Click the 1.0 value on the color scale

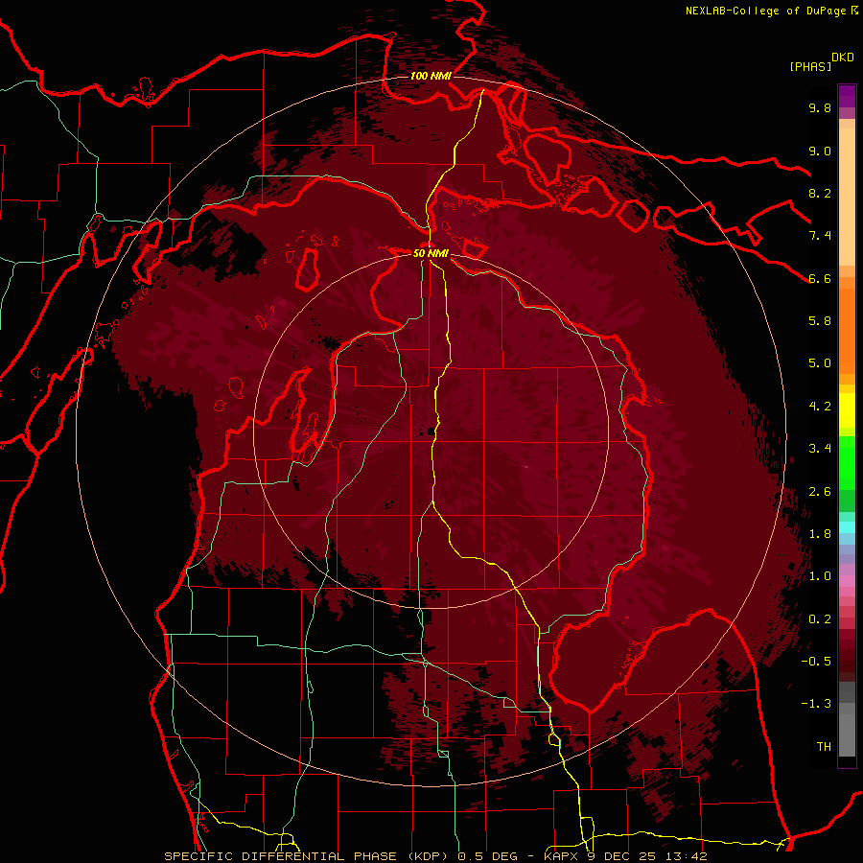tap(820, 576)
